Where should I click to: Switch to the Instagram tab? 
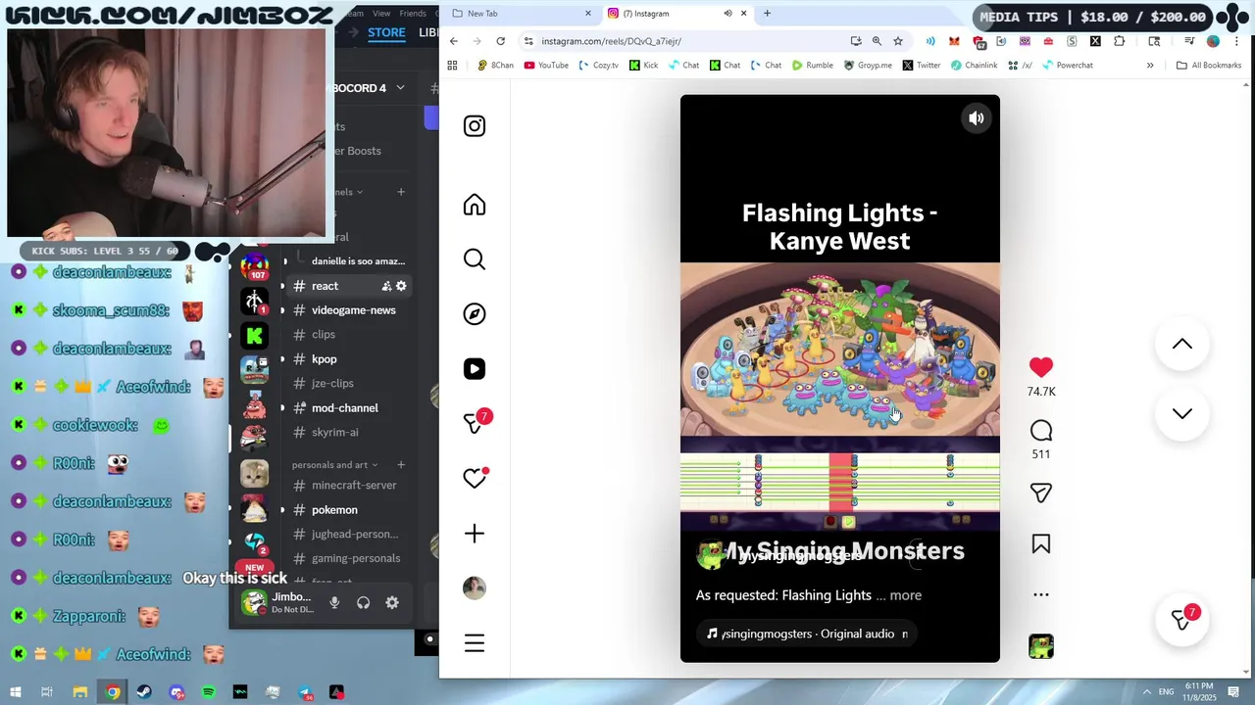pos(677,14)
